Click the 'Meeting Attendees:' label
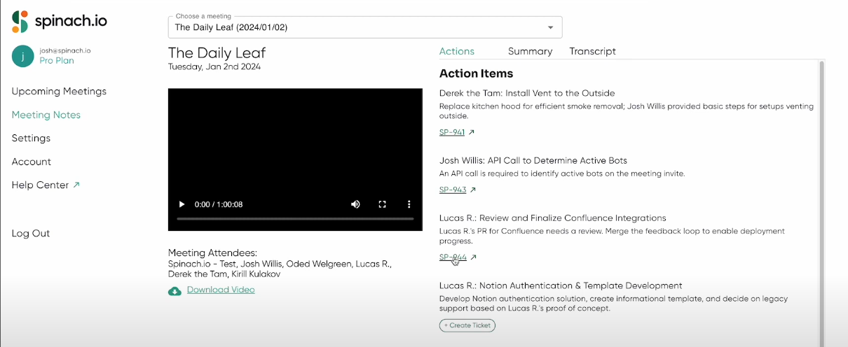 (213, 253)
